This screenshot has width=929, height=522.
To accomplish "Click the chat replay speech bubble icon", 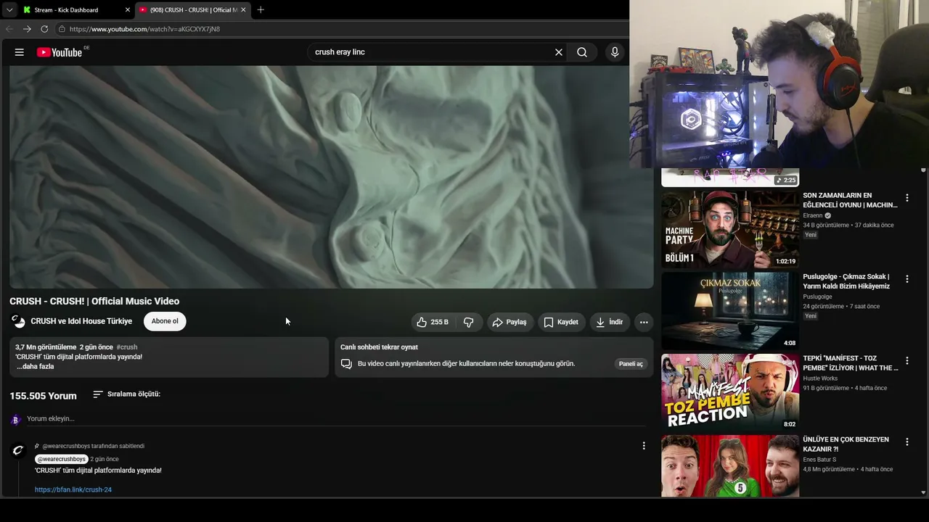I will coord(346,364).
